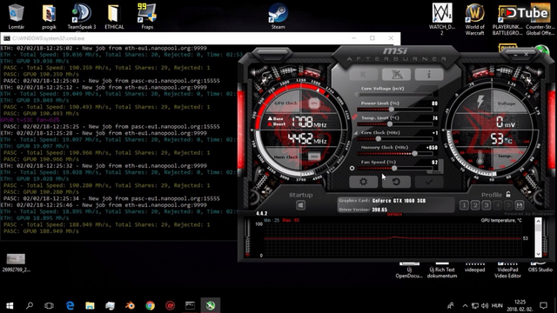Click the Geforce GTX 1060 3GB card name
The image size is (557, 313).
coord(399,201)
